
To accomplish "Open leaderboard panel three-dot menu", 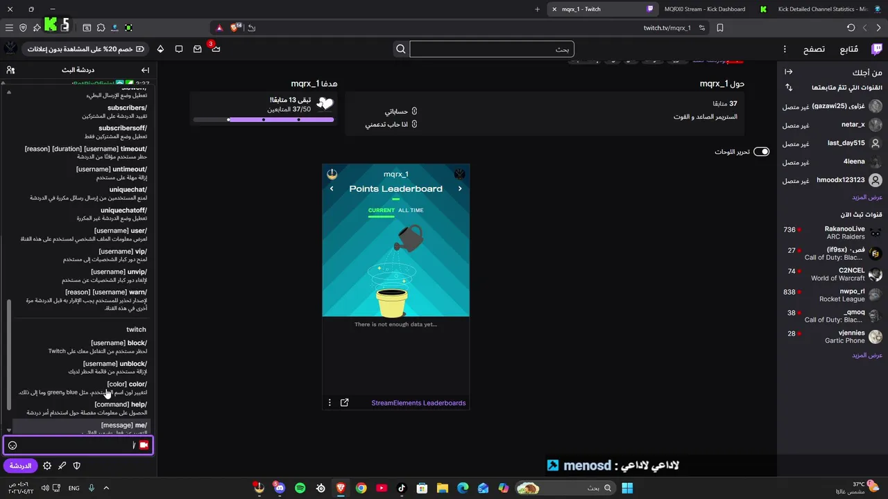I will (330, 403).
